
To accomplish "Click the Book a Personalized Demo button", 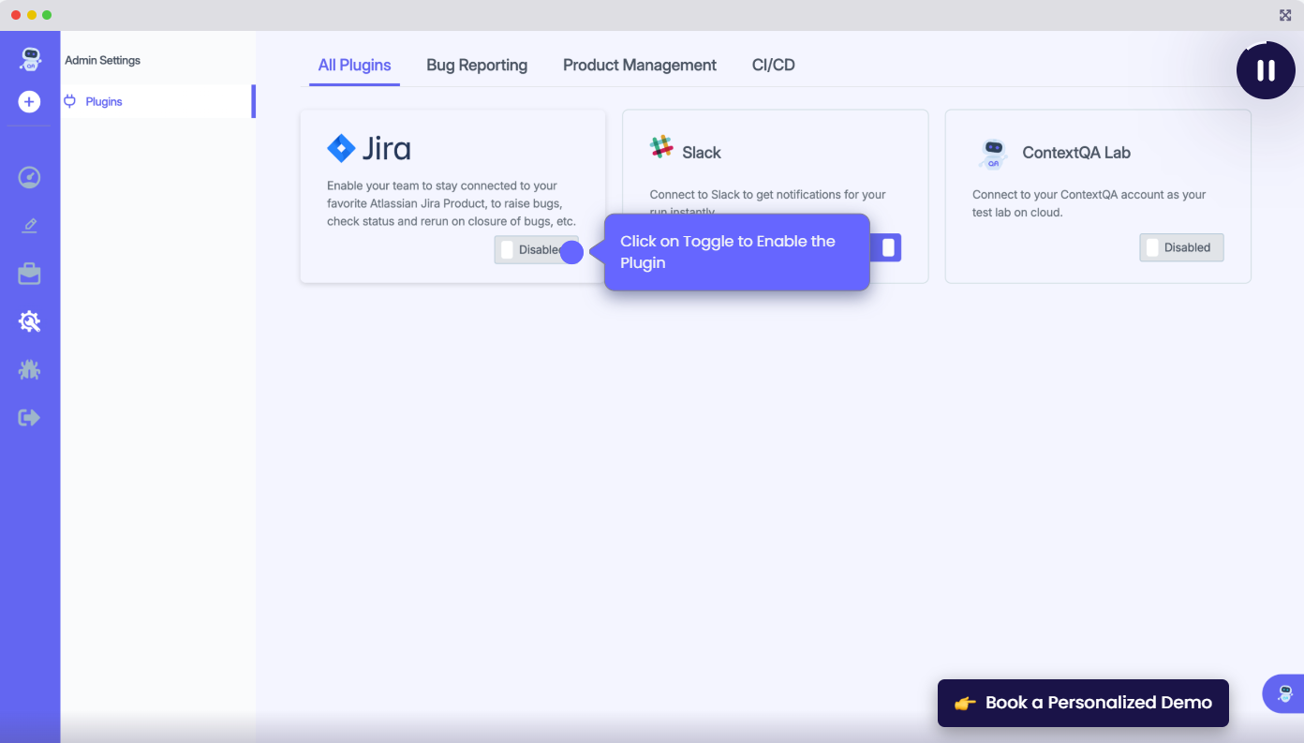I will click(x=1082, y=703).
